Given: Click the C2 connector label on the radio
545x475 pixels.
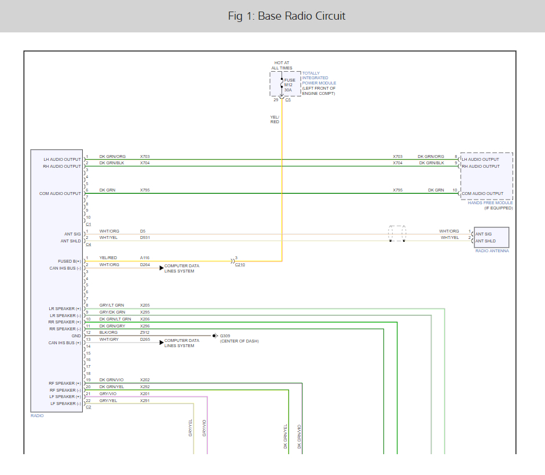Looking at the screenshot, I should pos(88,407).
